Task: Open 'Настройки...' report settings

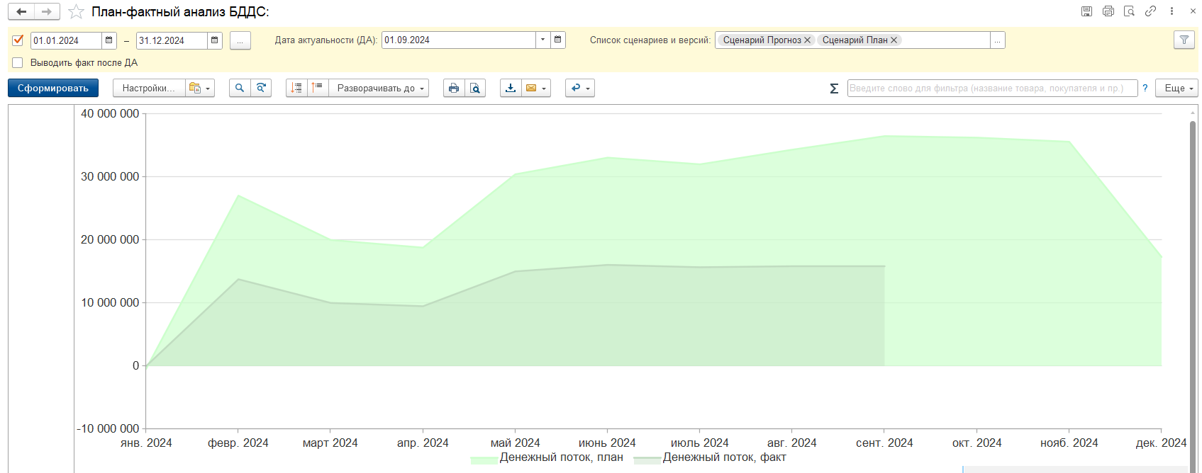Action: pyautogui.click(x=148, y=88)
